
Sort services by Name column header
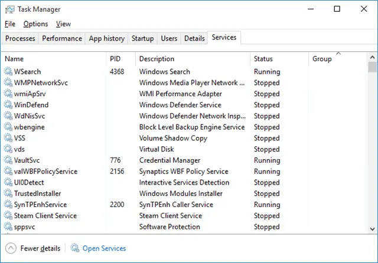coord(54,59)
